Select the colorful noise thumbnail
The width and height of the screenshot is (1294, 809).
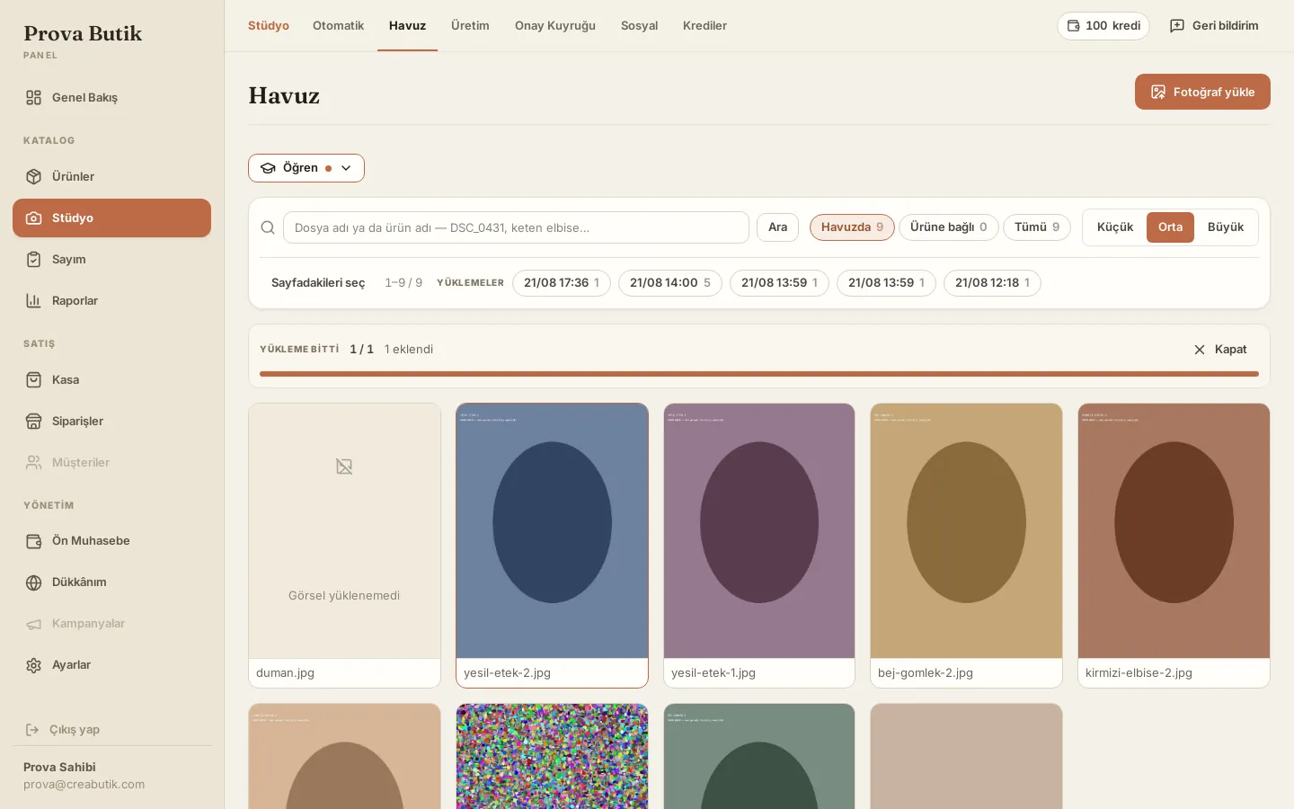coord(552,756)
